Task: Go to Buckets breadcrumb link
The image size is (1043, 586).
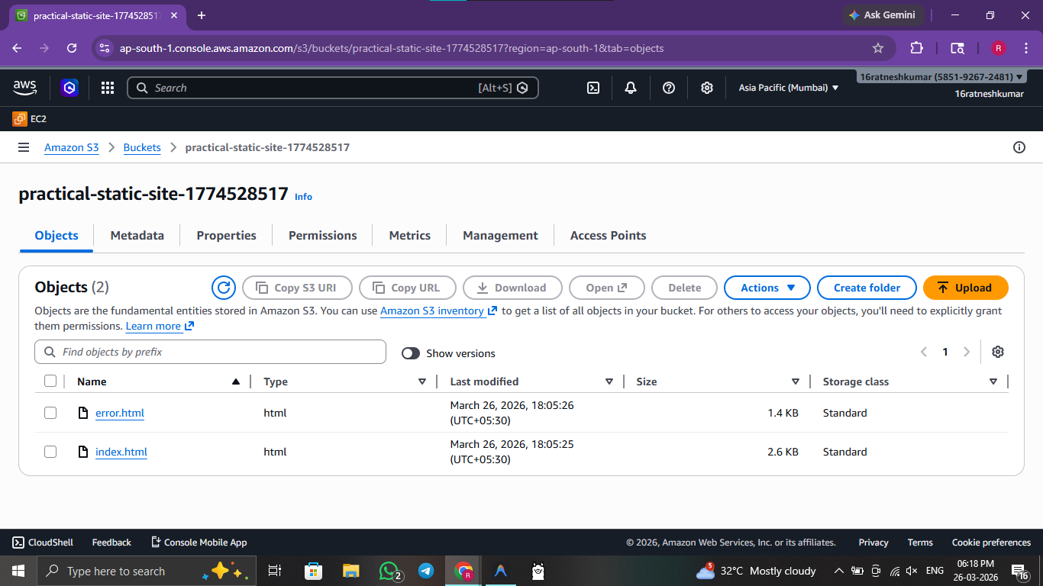Action: 142,147
